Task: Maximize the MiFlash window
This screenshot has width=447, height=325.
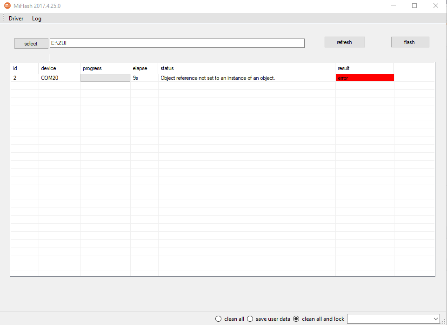Action: [414, 6]
